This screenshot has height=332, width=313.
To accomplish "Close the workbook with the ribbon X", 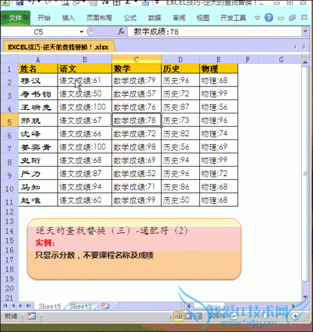I will [x=304, y=18].
